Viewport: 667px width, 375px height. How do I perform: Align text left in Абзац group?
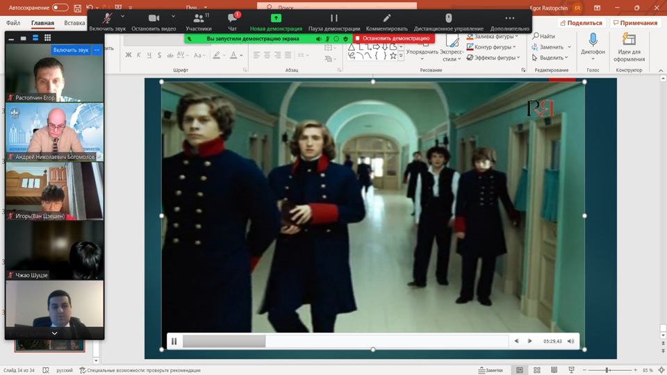256,55
